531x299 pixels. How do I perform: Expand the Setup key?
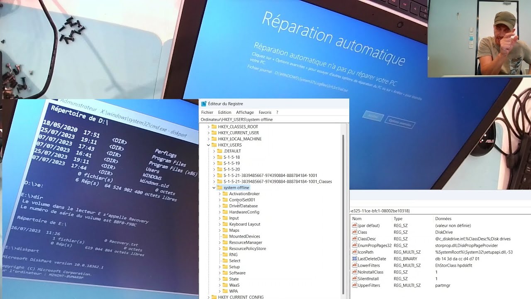click(x=220, y=267)
